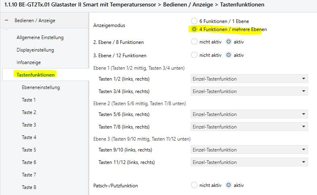Image resolution: width=317 pixels, height=195 pixels.
Task: Set 3. Ebene / 12 Funktionen to aktiv
Action: pyautogui.click(x=229, y=55)
